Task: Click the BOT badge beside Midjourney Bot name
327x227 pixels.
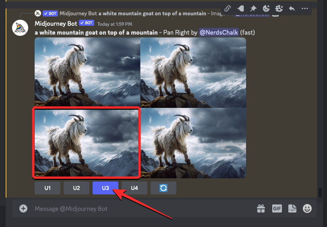Action: tap(87, 23)
